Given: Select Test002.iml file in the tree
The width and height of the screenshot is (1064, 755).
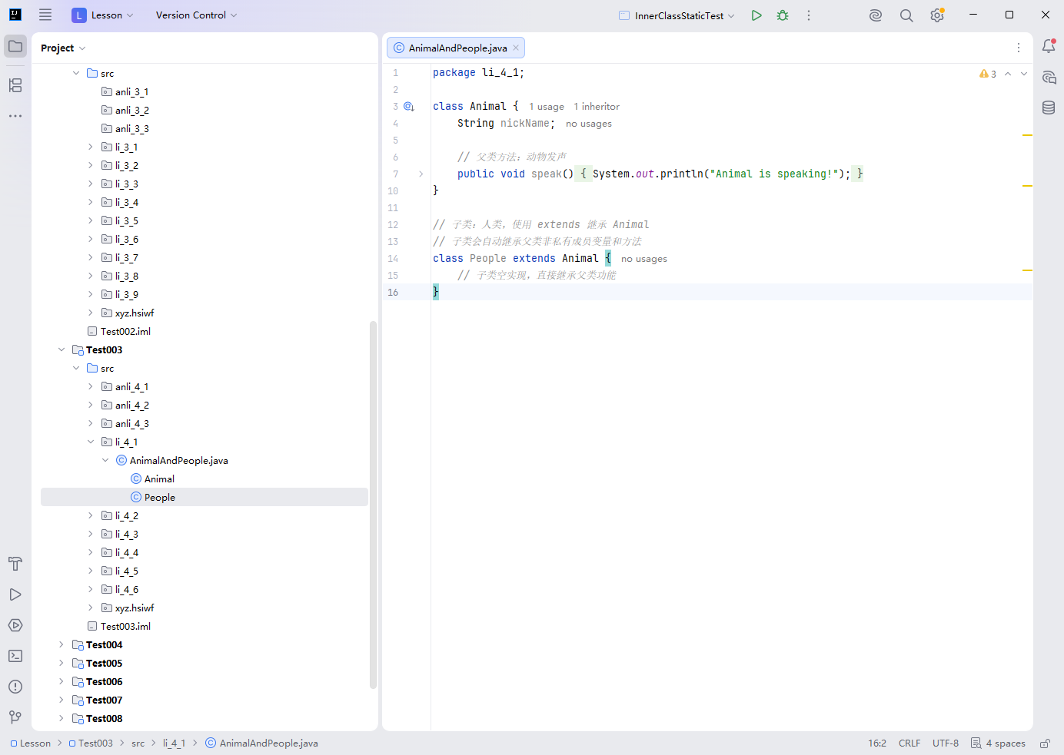Looking at the screenshot, I should click(125, 331).
